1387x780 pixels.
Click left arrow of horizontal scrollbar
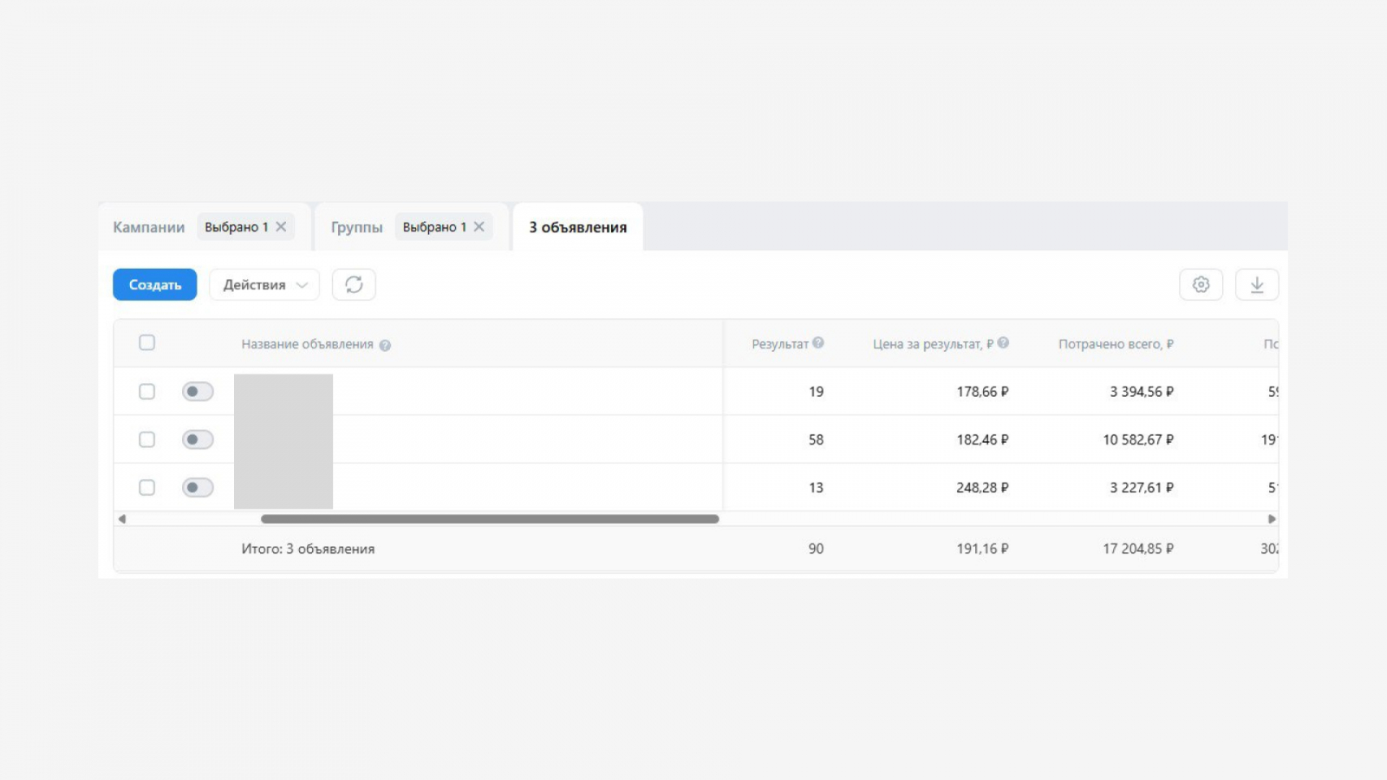pyautogui.click(x=122, y=519)
